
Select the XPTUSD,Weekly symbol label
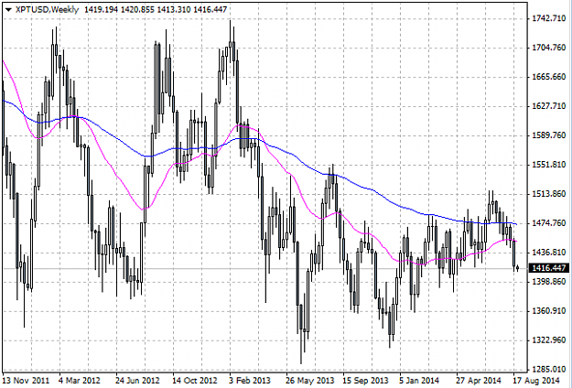pos(47,9)
